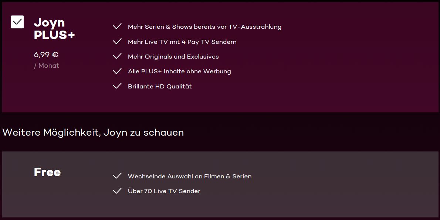Click 'Wechselnde Auswahl an Filmen & Serien' text
The width and height of the screenshot is (440, 220).
(190, 177)
